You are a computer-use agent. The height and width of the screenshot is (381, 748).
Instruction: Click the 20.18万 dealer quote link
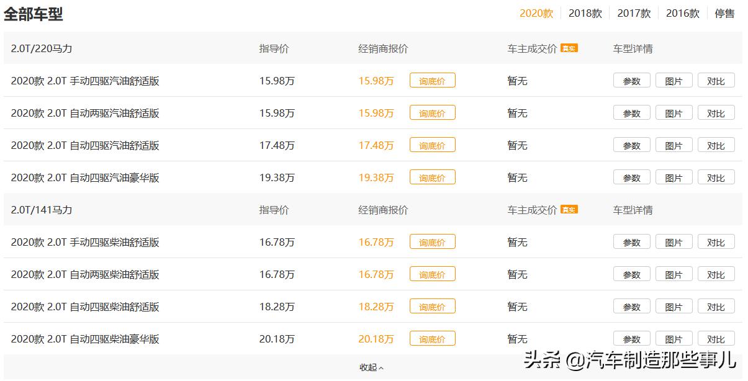pyautogui.click(x=376, y=338)
